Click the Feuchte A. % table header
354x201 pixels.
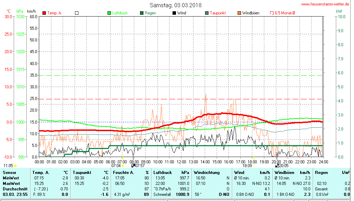131,172
